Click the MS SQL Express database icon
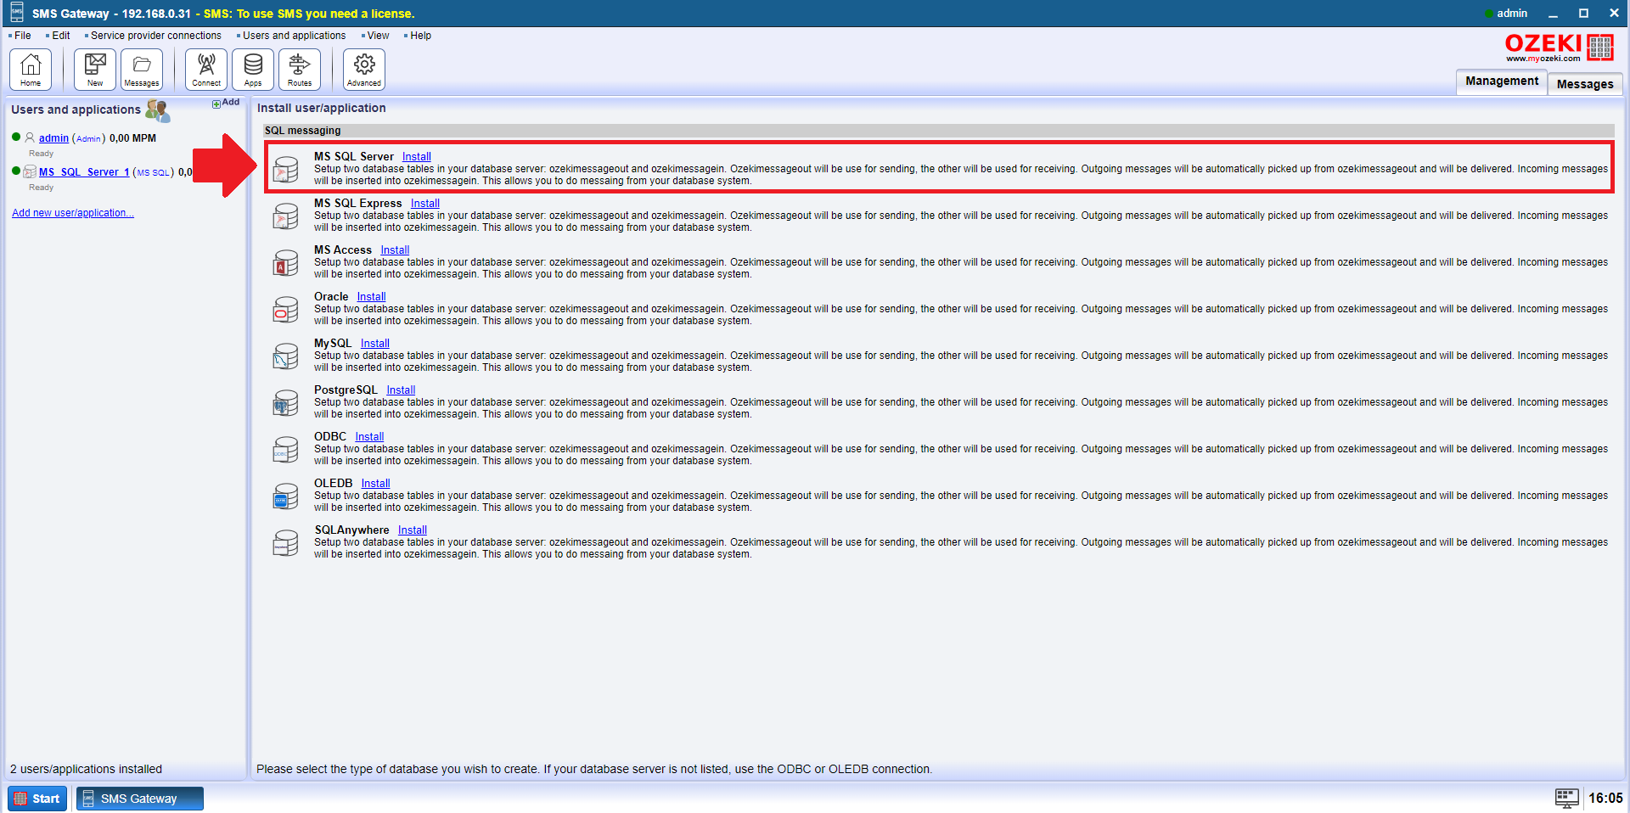Screen dimensions: 1630x813 285,216
